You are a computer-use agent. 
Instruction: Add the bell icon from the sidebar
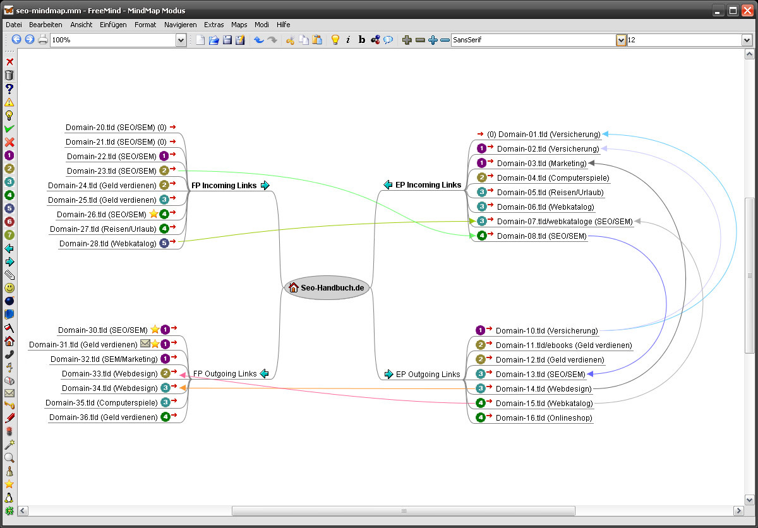9,471
